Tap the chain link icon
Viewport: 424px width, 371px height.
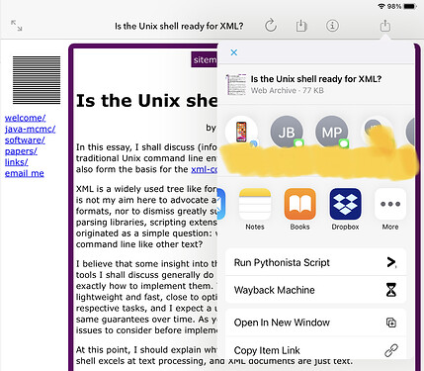391,350
